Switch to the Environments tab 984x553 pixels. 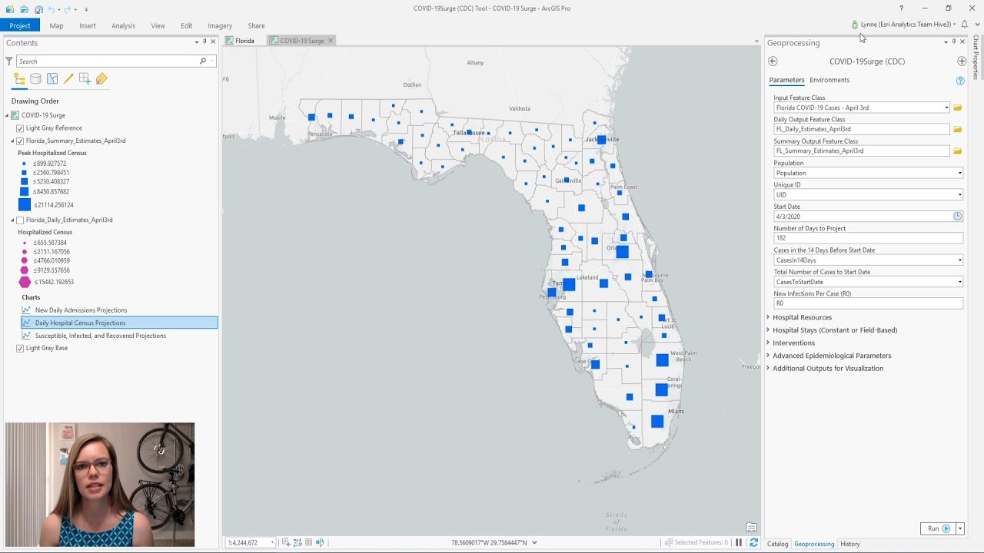[829, 80]
